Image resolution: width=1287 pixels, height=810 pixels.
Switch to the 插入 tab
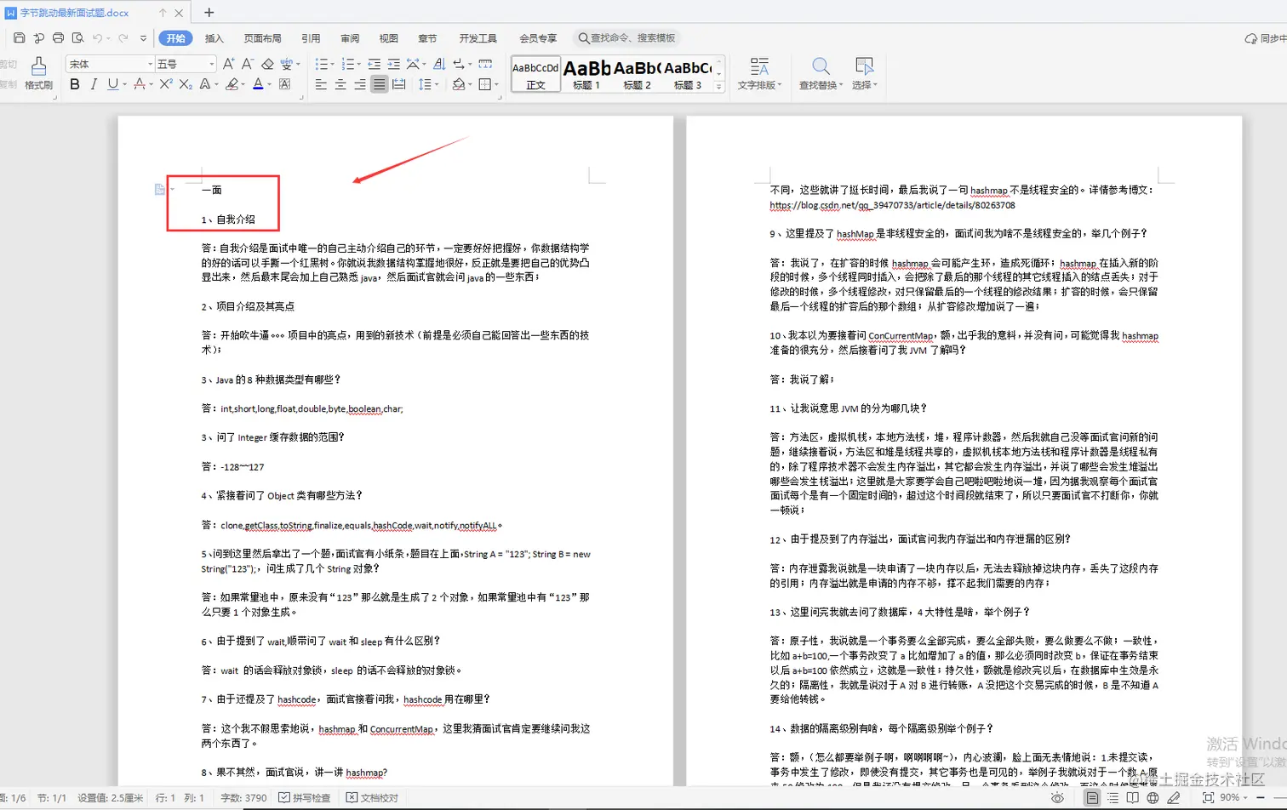coord(214,38)
